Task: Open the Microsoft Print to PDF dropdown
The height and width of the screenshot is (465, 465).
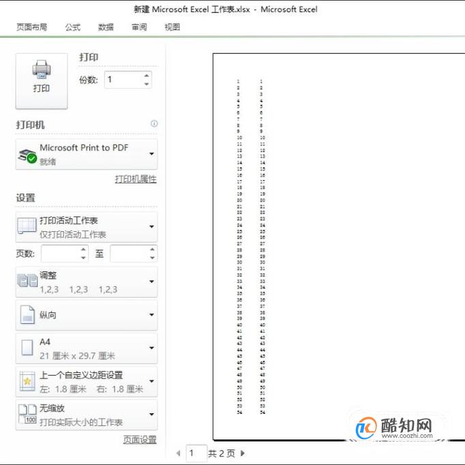Action: coord(87,154)
